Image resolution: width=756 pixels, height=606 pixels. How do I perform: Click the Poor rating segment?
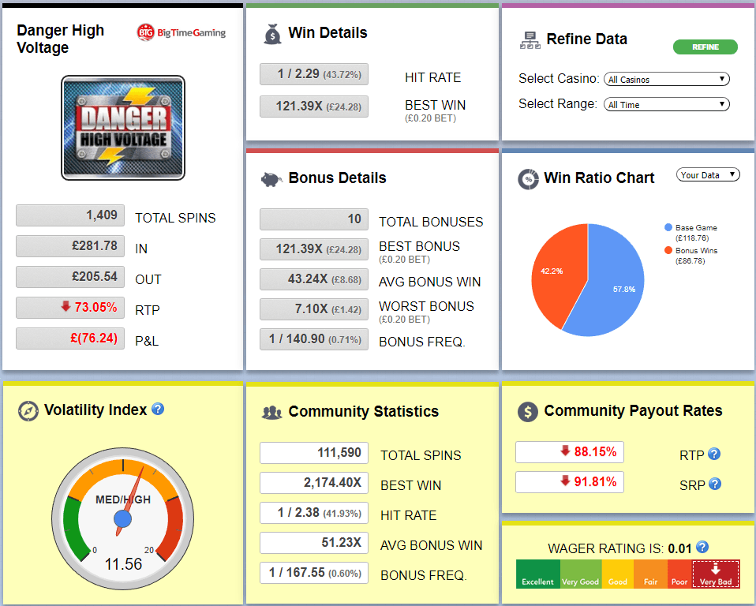pyautogui.click(x=679, y=574)
